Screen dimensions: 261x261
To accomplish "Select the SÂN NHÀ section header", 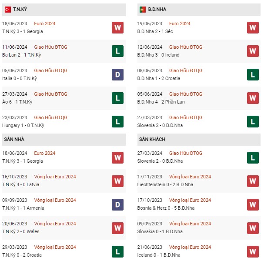I will (64, 140).
